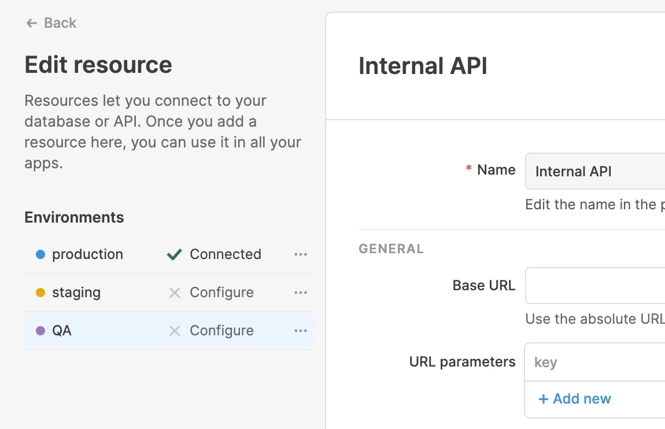Click the blue production environment dot
This screenshot has height=429, width=665.
click(x=40, y=254)
